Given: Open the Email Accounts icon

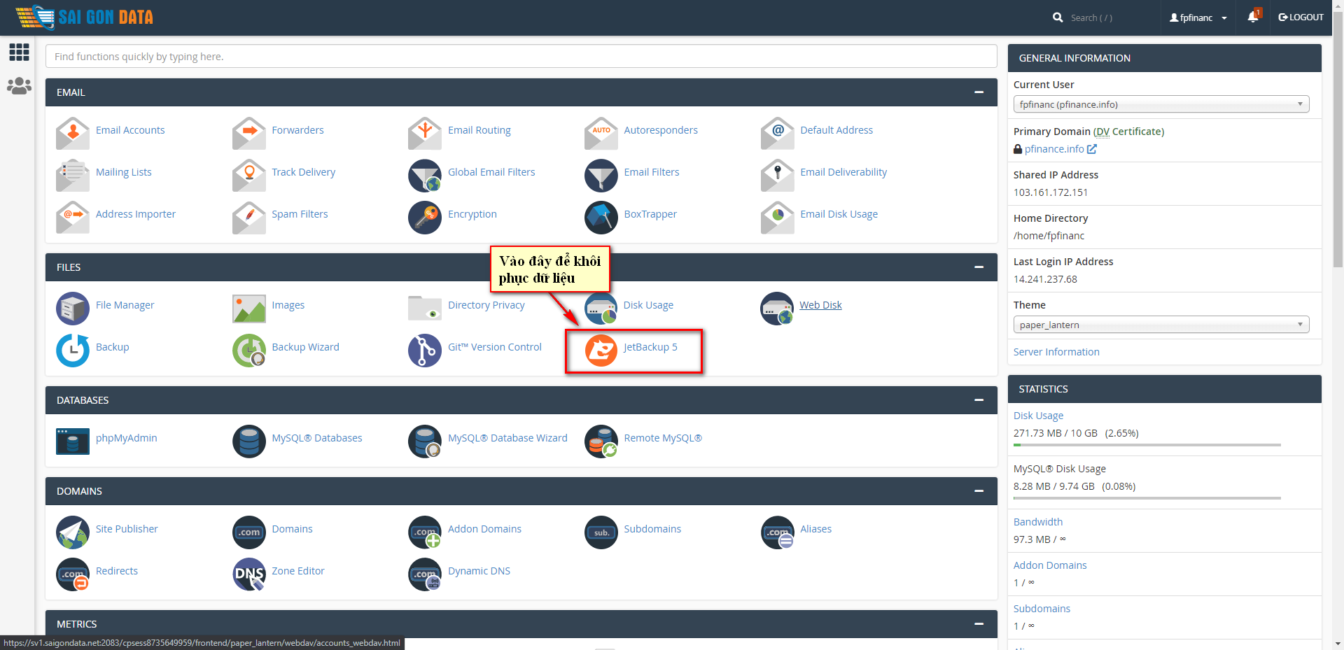Looking at the screenshot, I should [73, 133].
